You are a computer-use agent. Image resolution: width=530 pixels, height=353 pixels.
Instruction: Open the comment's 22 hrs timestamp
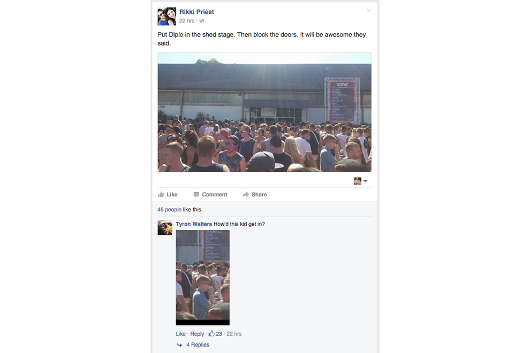coord(234,334)
